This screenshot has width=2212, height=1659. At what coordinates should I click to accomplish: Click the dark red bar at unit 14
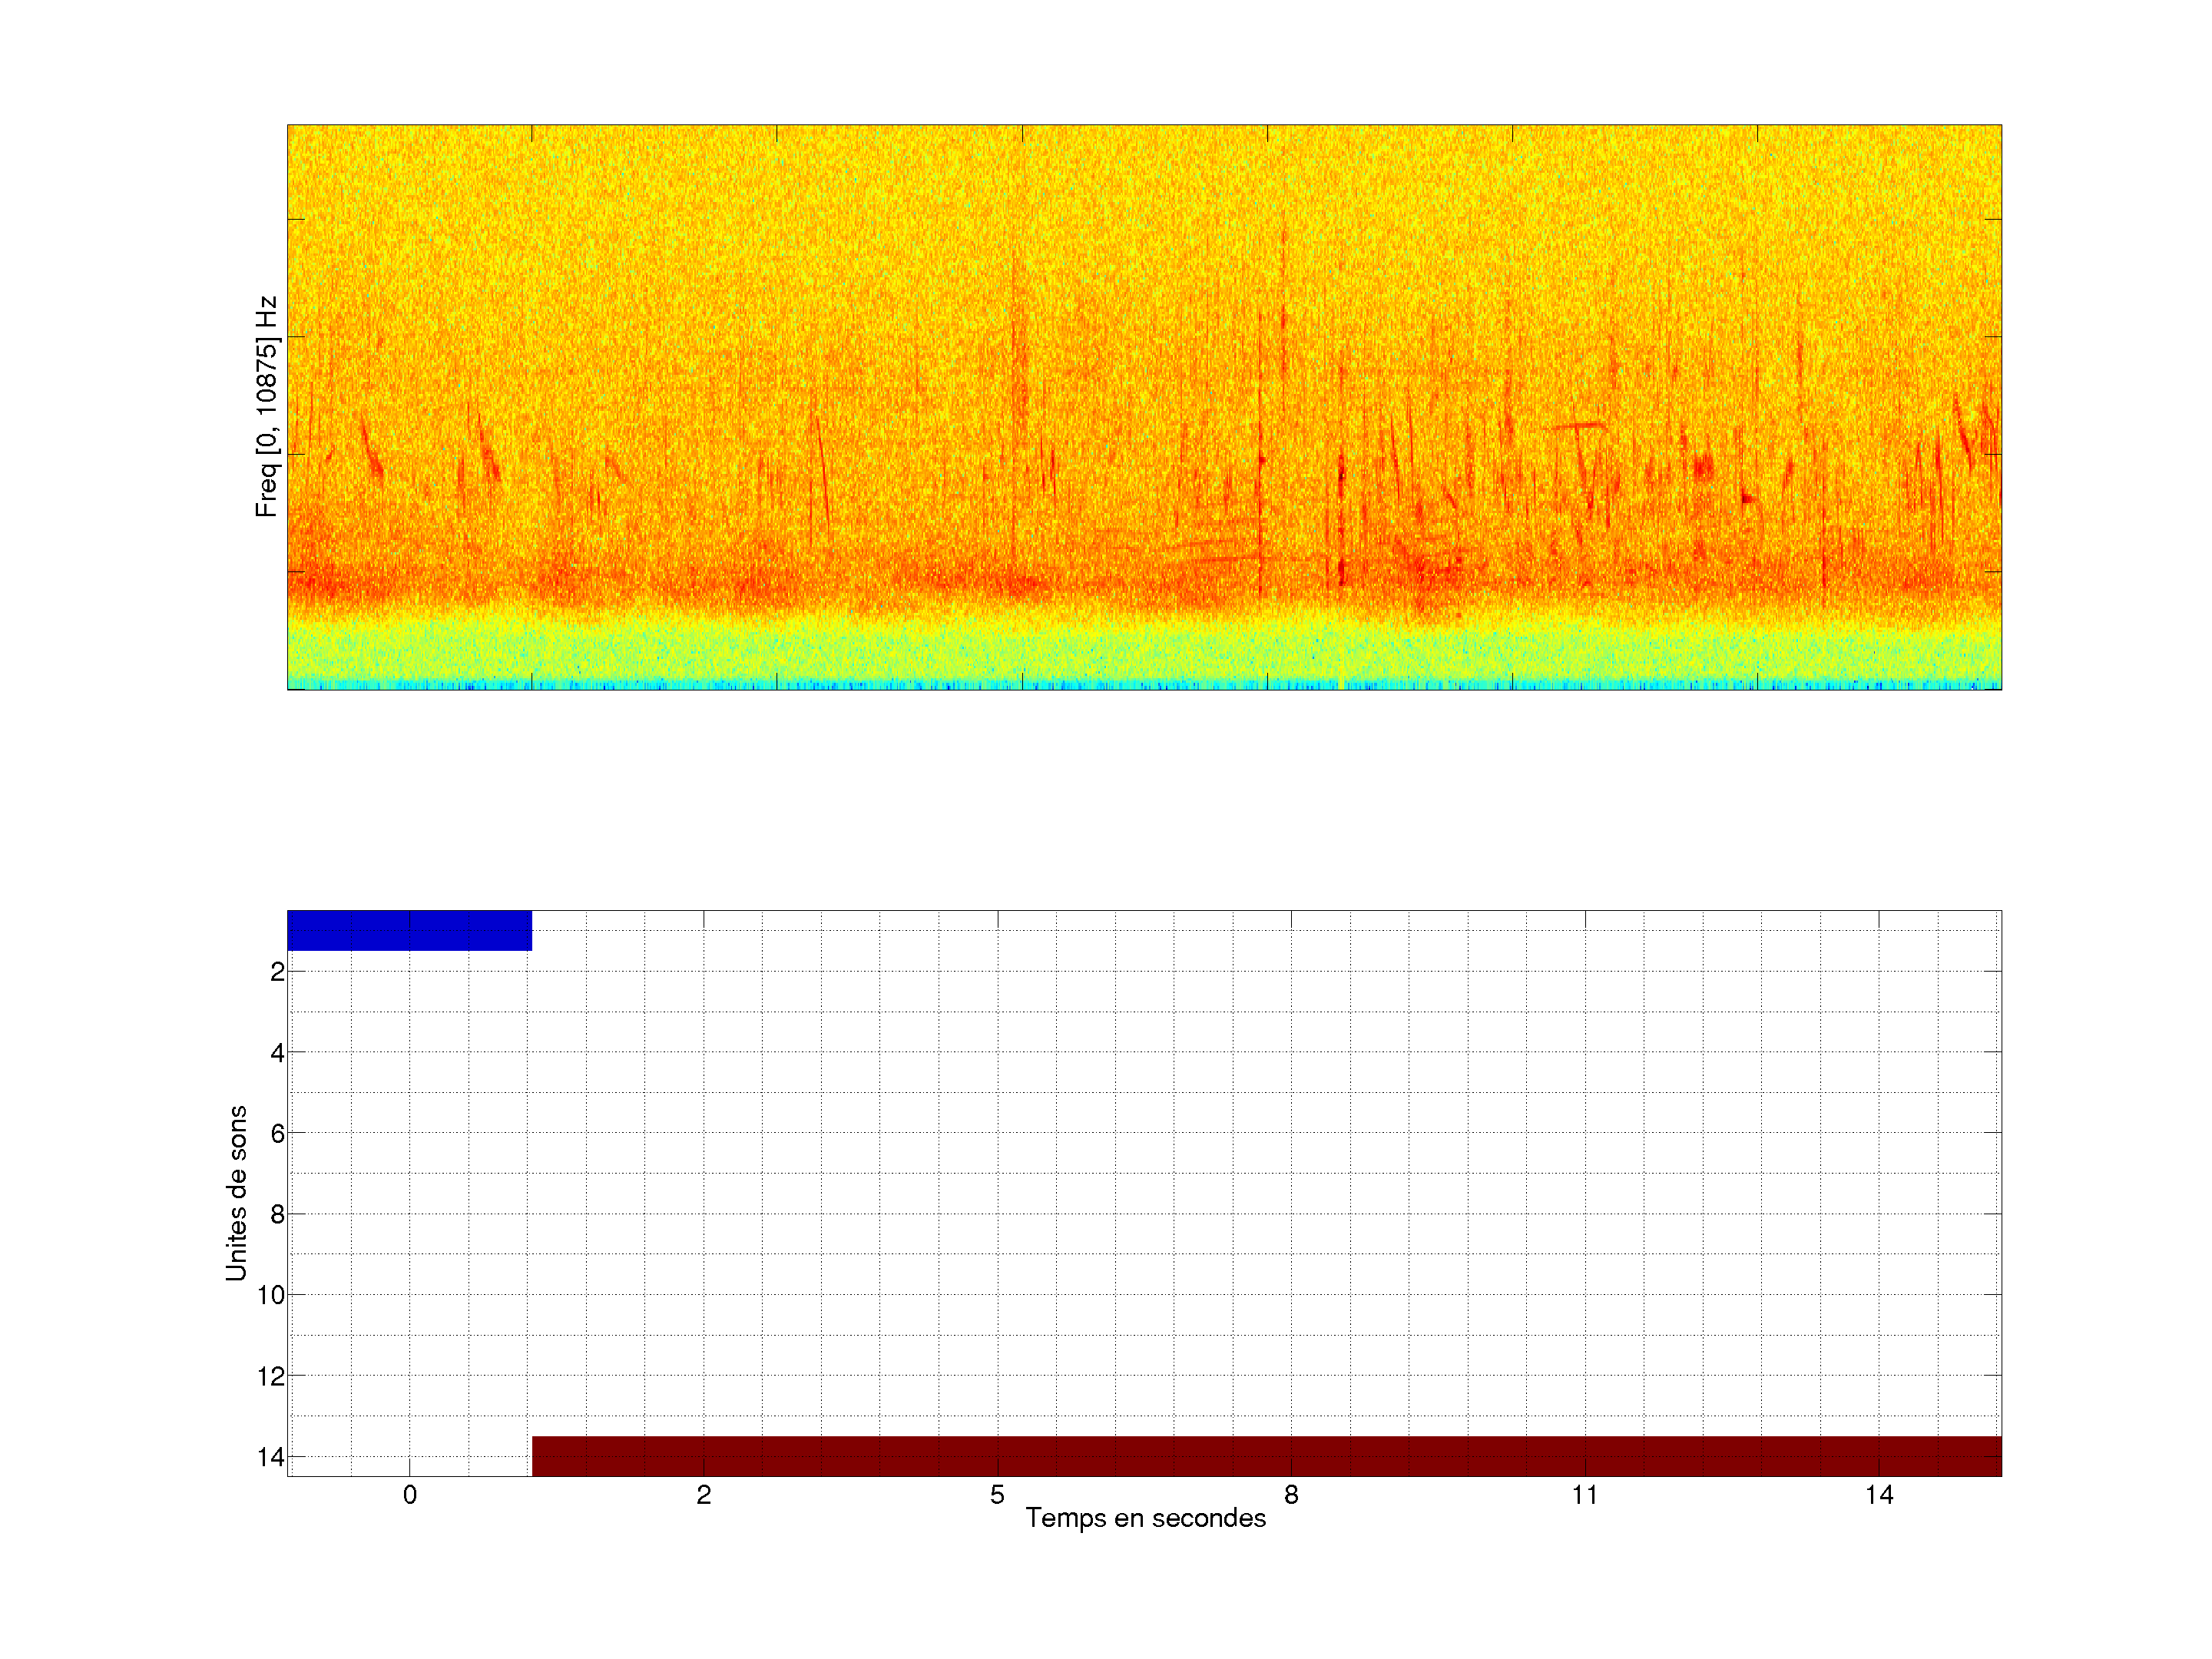point(1266,1456)
